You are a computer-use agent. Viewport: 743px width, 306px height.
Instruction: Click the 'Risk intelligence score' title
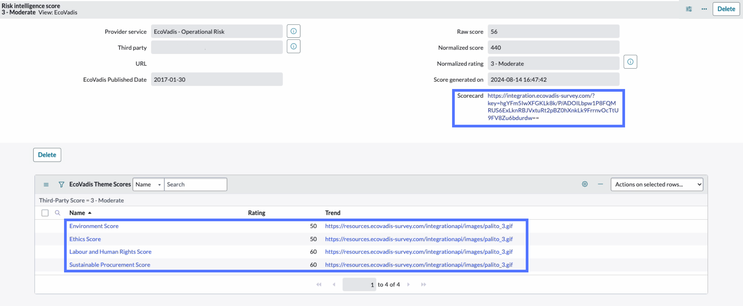[31, 6]
